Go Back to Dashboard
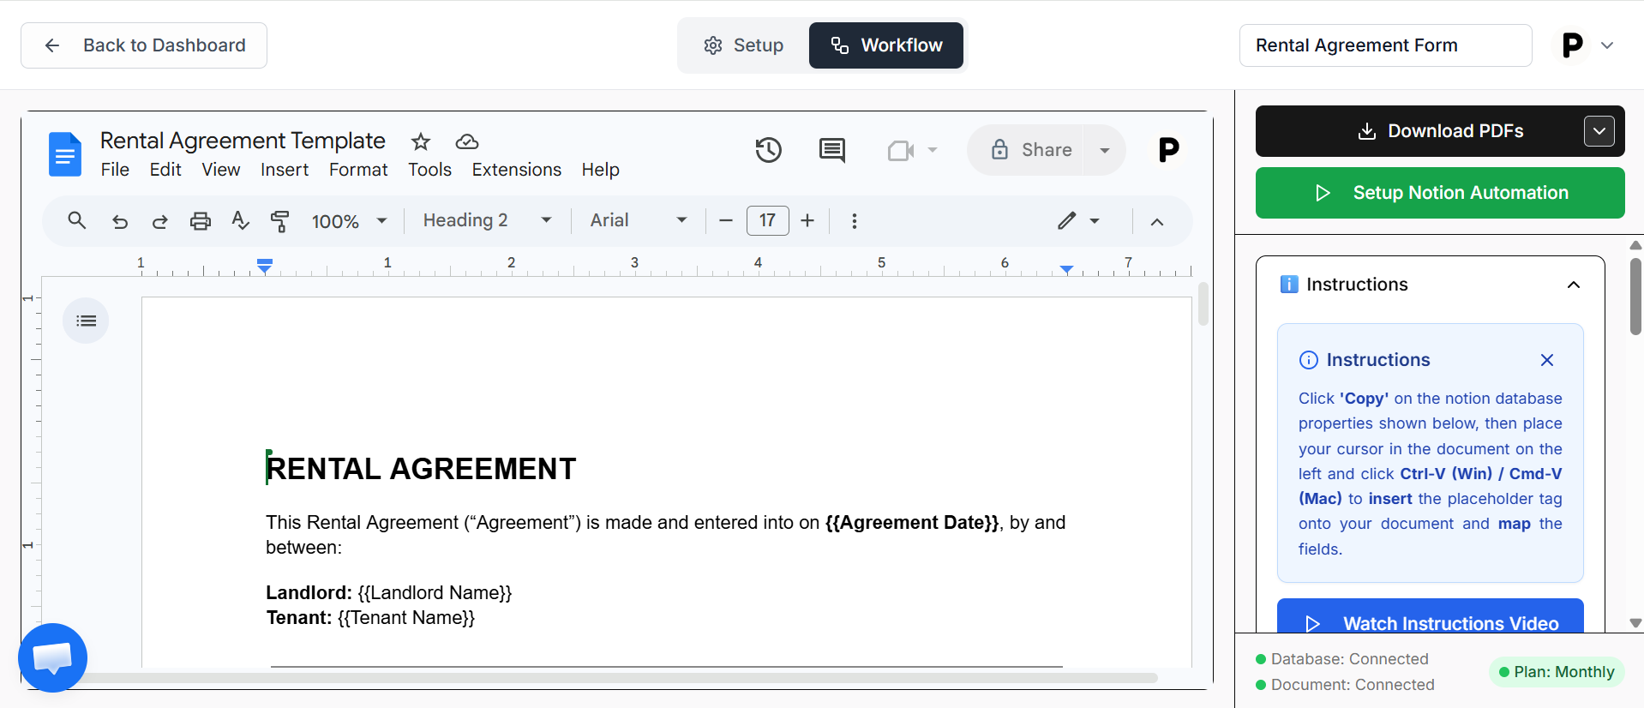 (144, 45)
